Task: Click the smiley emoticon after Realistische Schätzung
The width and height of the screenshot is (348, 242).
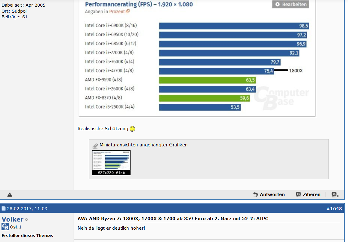Action: [132, 129]
